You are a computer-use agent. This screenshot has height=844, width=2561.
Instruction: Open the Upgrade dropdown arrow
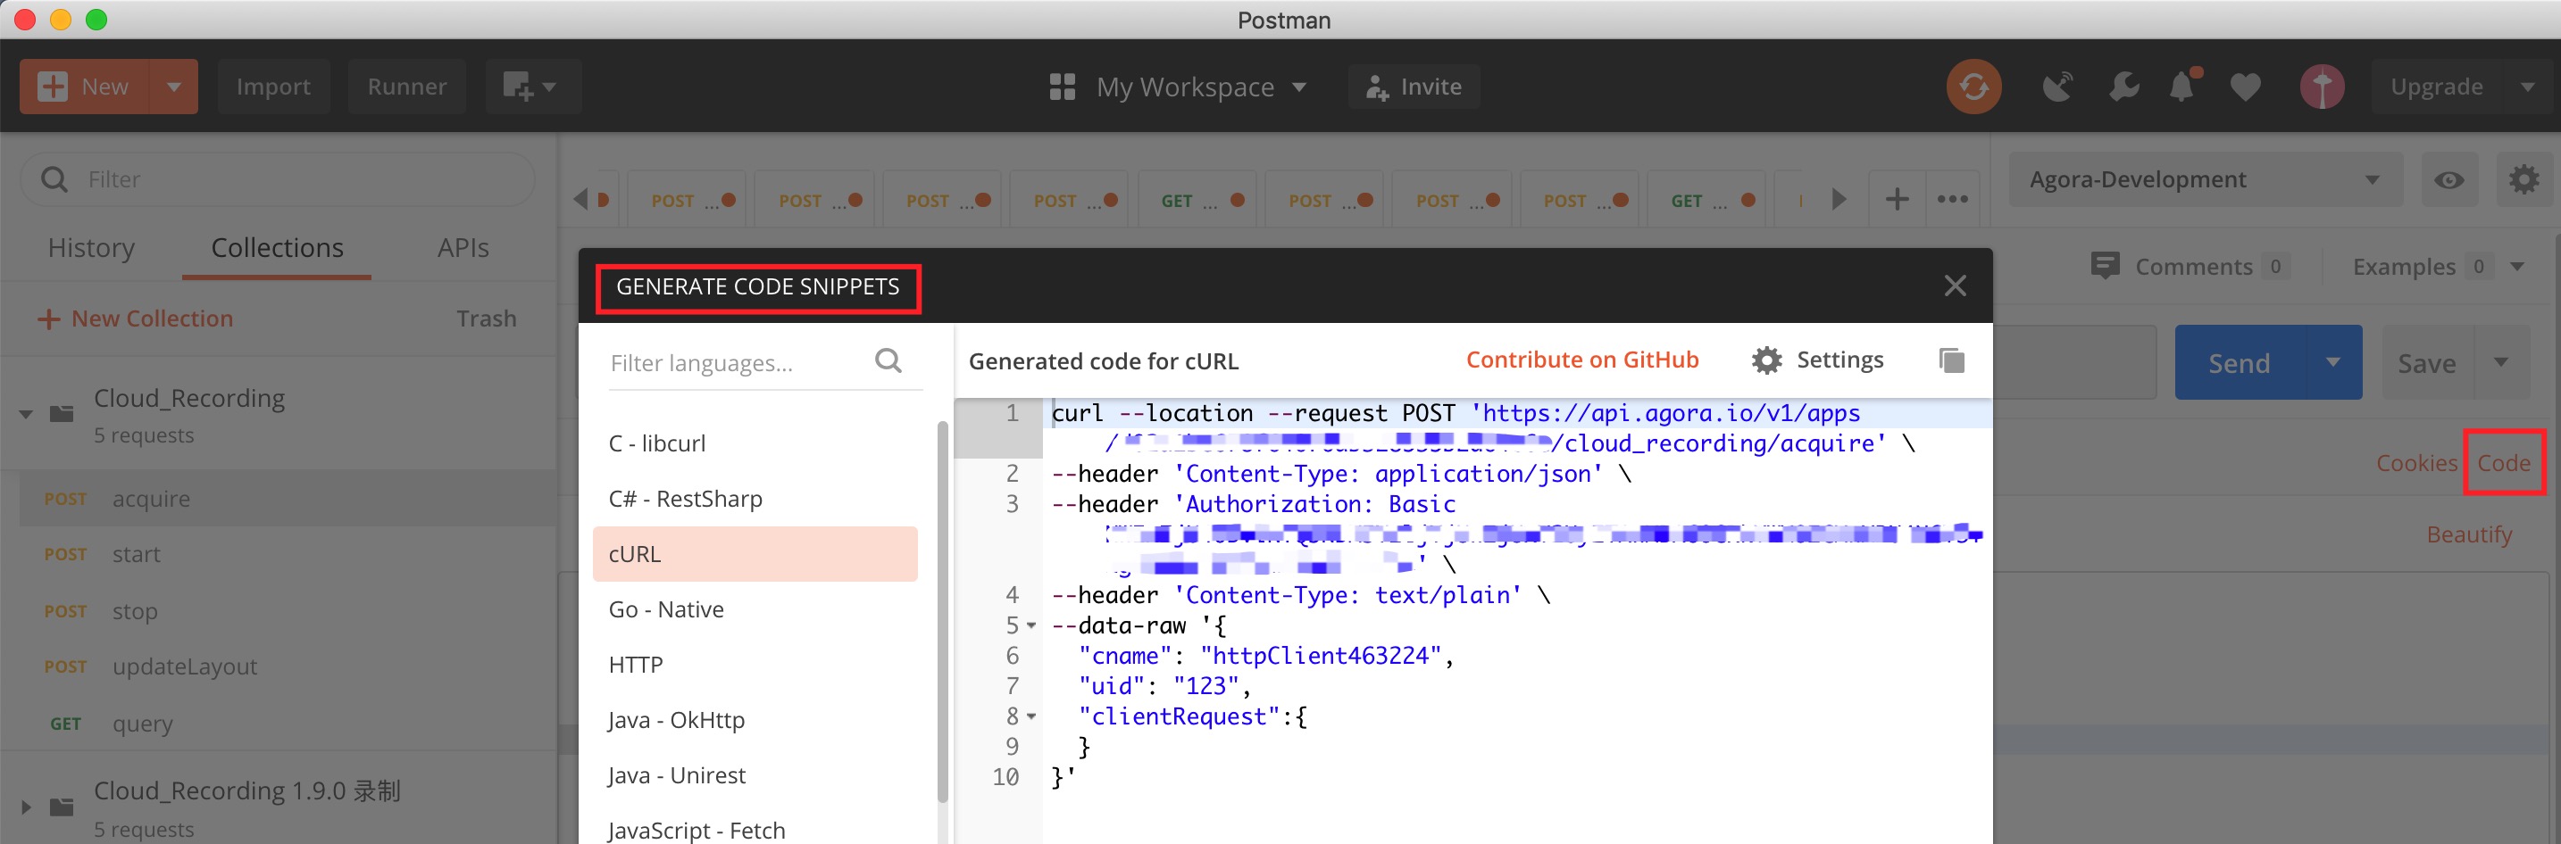(2526, 87)
